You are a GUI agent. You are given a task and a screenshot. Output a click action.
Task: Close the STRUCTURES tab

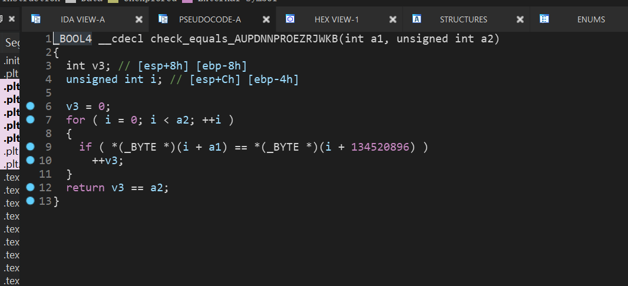pyautogui.click(x=520, y=19)
